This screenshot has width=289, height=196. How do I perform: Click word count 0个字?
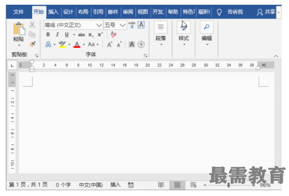click(64, 185)
